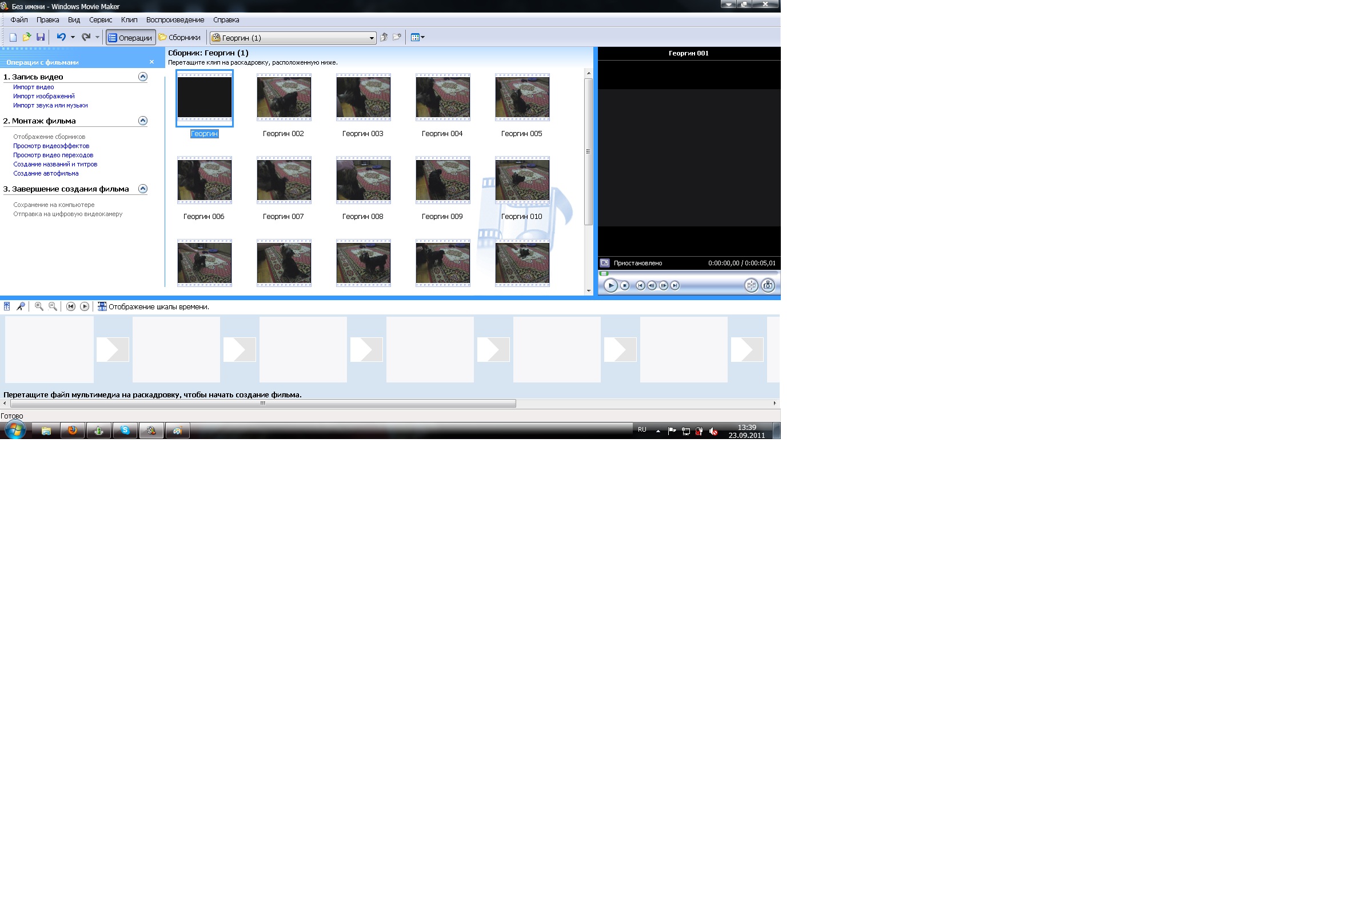Switch to timeline view via Отображение шкалы времени
Viewport: 1349px width, 901px height.
(x=153, y=307)
